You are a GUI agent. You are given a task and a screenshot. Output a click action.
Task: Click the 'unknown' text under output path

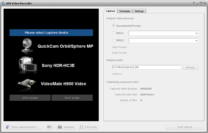[117, 74]
